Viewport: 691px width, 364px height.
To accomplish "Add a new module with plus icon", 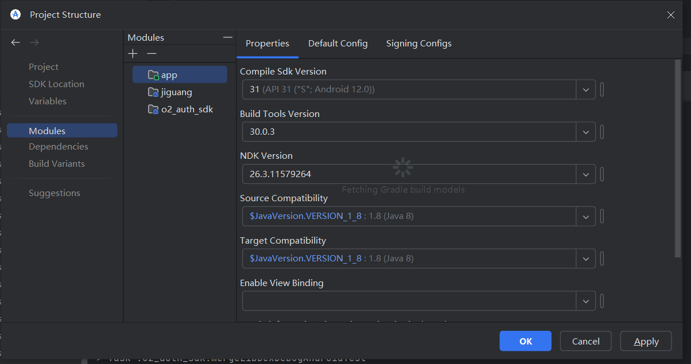I will [133, 54].
